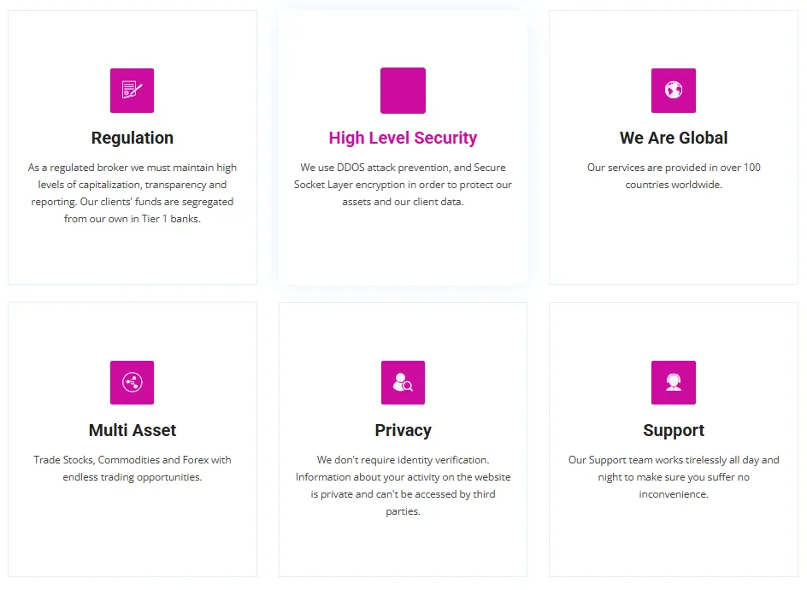Image resolution: width=807 pixels, height=590 pixels.
Task: Click the Multi Asset share-nodes icon
Action: [132, 382]
